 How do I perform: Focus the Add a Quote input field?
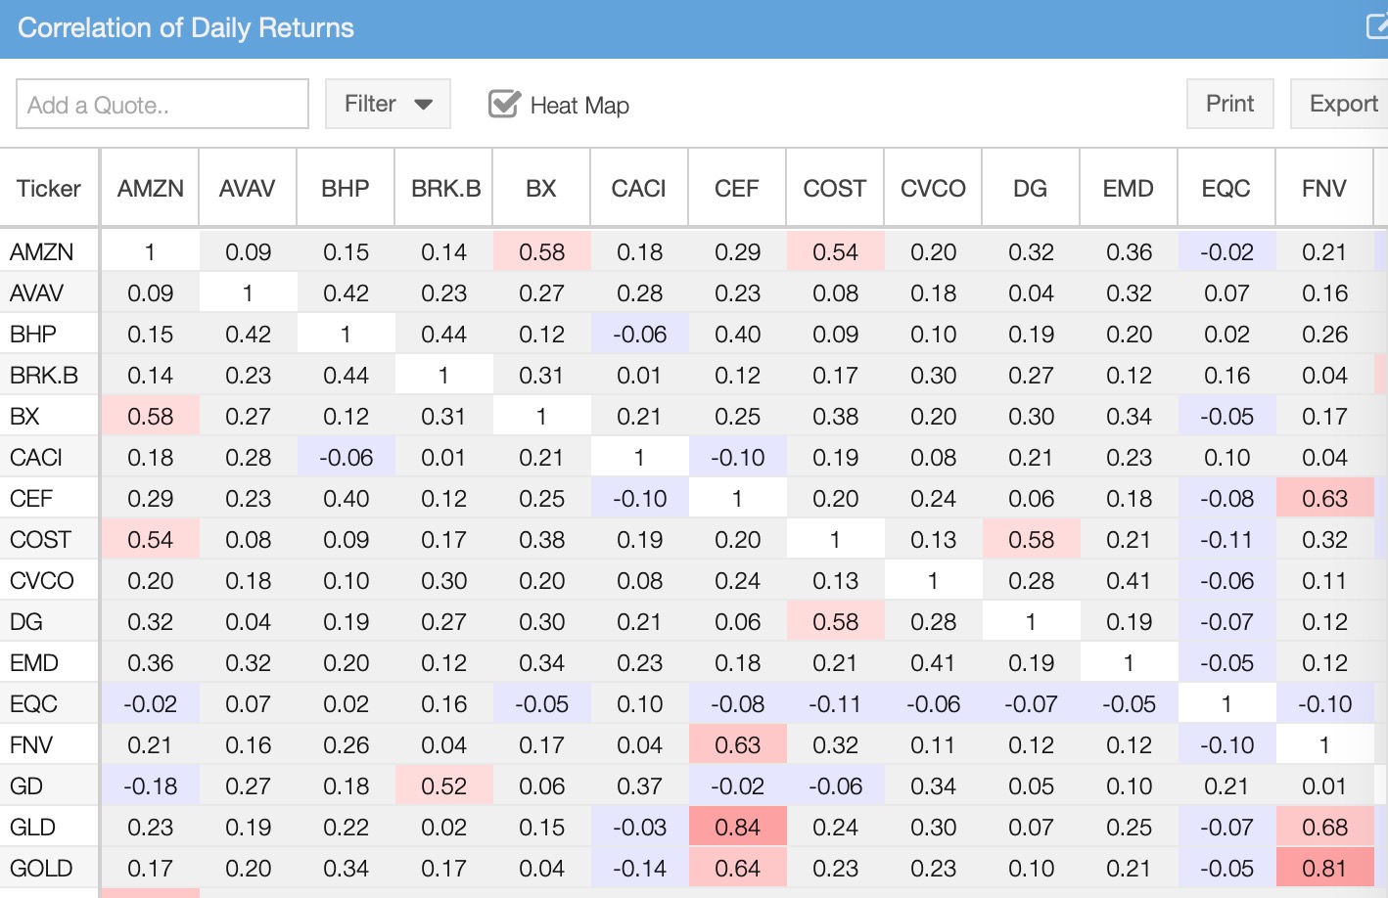(162, 105)
